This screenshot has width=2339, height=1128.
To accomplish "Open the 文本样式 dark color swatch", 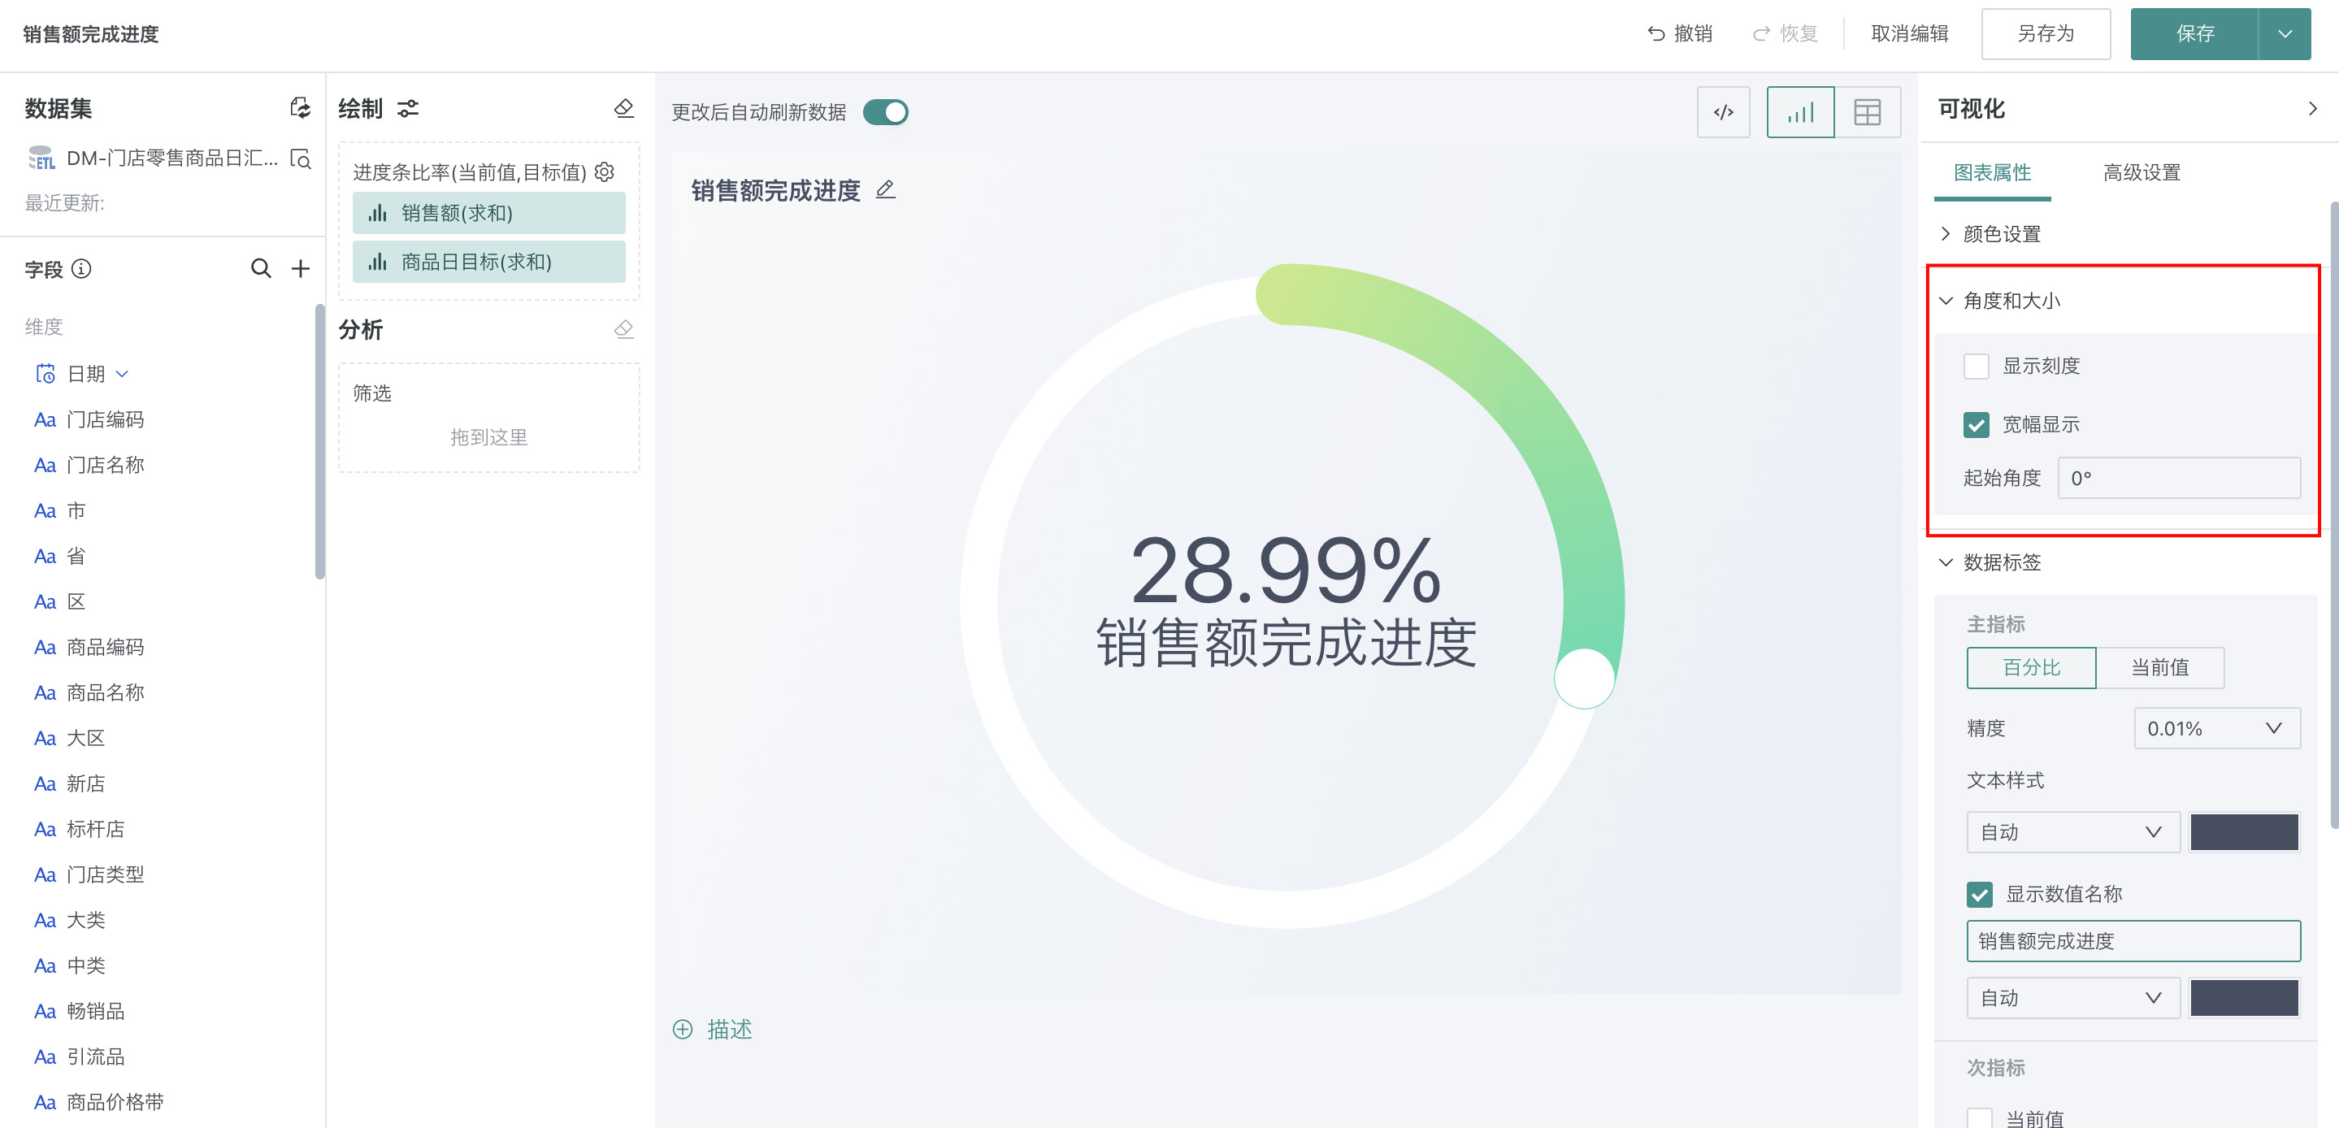I will [2244, 832].
